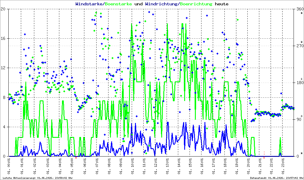
Task: Click the 8 value on left axis
Action: (4, 97)
